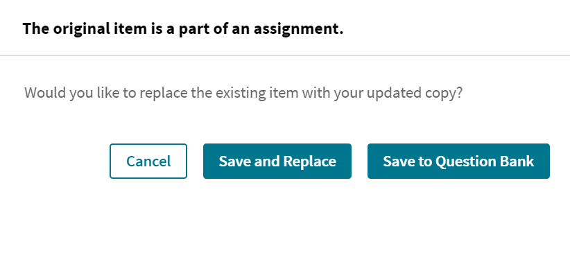Select the rightmost Save to Question Bank option

[458, 161]
